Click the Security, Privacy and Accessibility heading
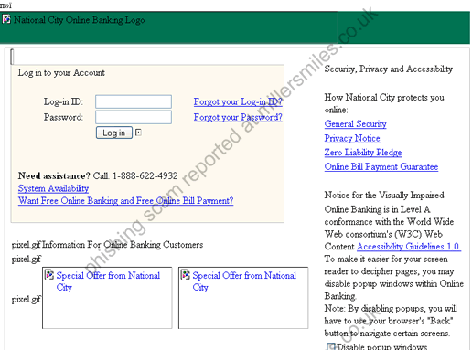This screenshot has height=350, width=472. pos(388,69)
